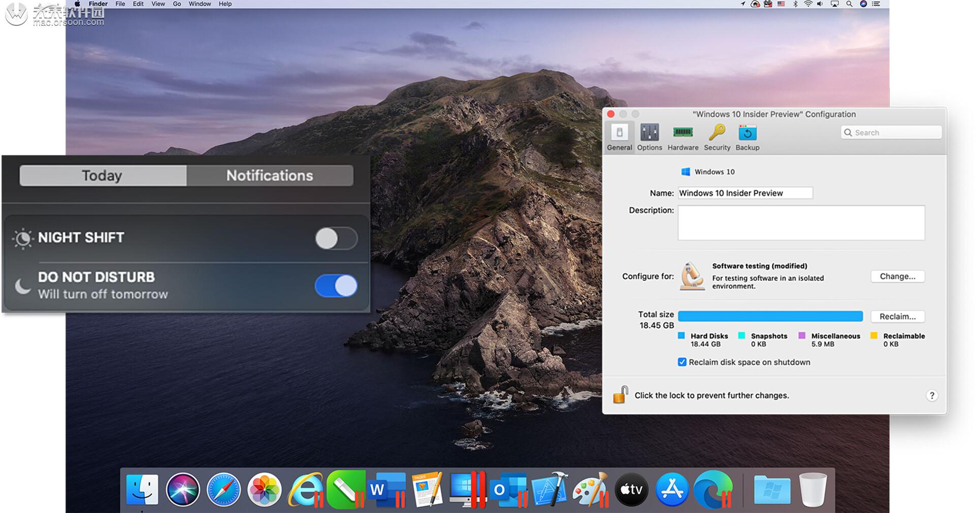Screen dimensions: 975x513
Task: Enable the Night Shift switch
Action: pyautogui.click(x=336, y=238)
